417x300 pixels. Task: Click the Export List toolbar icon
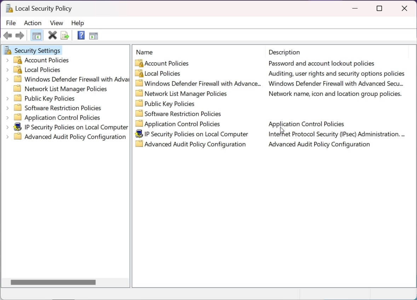tap(65, 35)
